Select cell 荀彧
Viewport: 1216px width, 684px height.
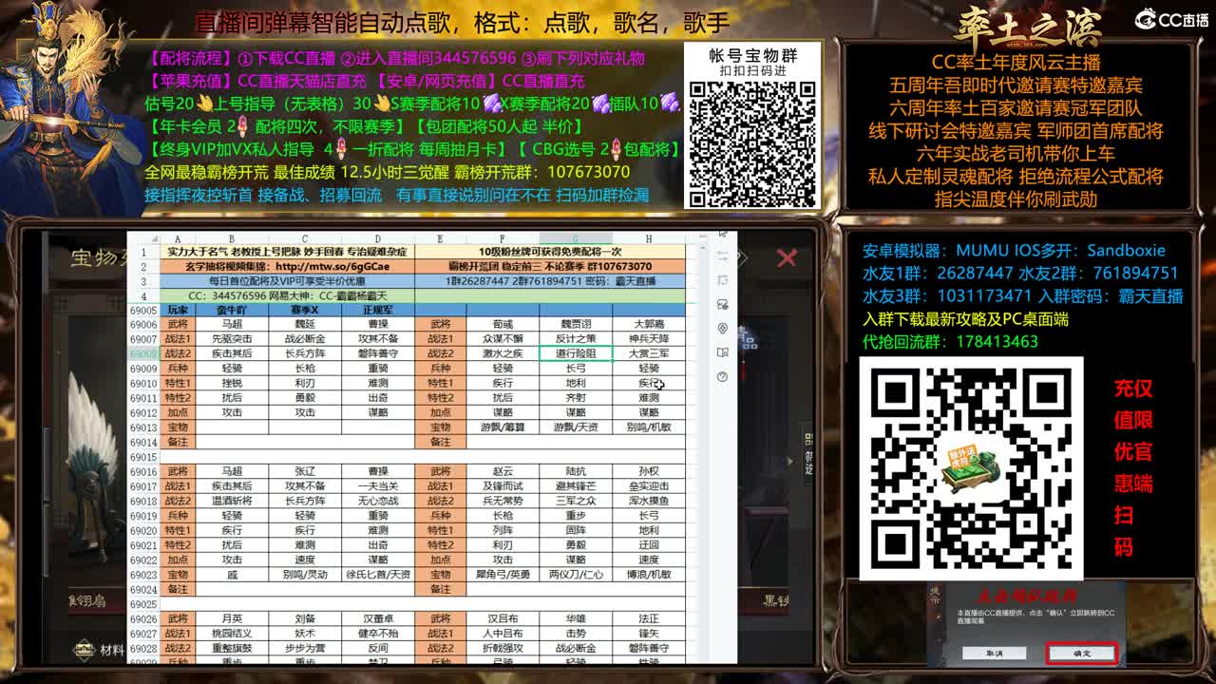point(503,324)
